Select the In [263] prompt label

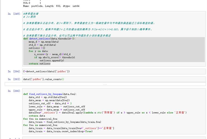coord(14,79)
